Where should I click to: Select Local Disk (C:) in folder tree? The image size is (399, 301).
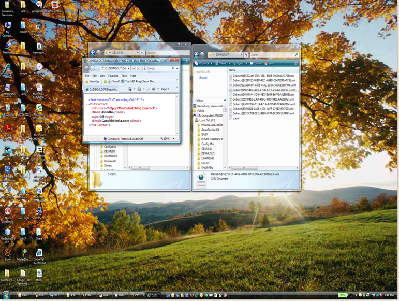pos(205,120)
